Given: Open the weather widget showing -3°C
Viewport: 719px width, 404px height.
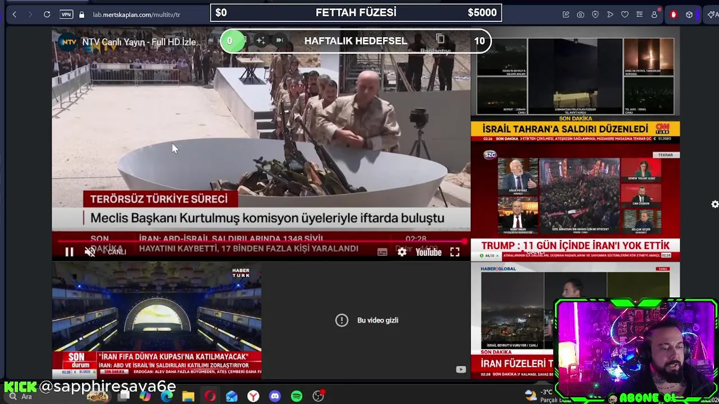Looking at the screenshot, I should point(540,396).
